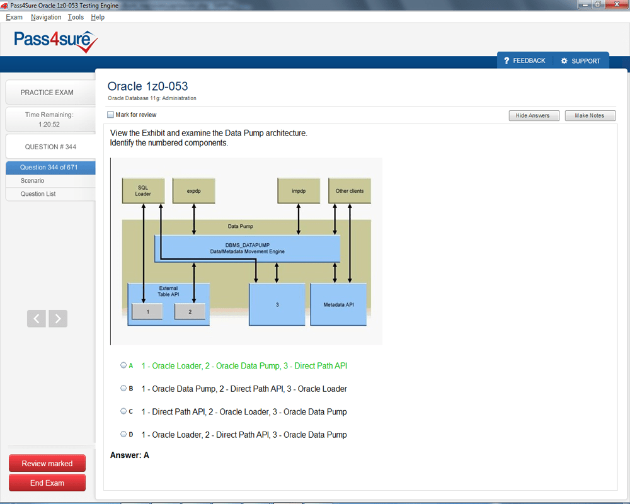The width and height of the screenshot is (630, 504).
Task: Click the Feedback question mark icon
Action: click(507, 60)
